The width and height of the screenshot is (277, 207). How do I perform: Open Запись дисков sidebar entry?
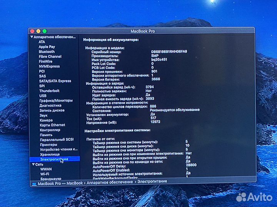(52, 110)
